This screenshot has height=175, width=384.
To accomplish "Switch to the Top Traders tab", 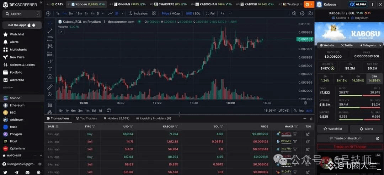I will (x=86, y=118).
